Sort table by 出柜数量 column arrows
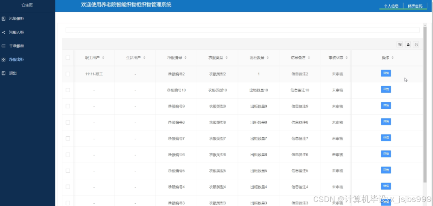The image size is (433, 206). [x=267, y=58]
